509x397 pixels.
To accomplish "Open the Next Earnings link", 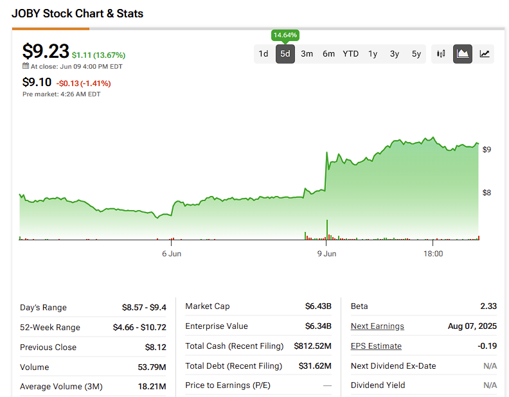I will [377, 326].
